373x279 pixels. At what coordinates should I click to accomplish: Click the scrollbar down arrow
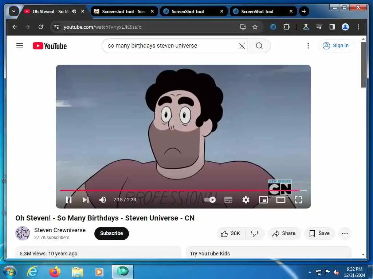coord(363,255)
